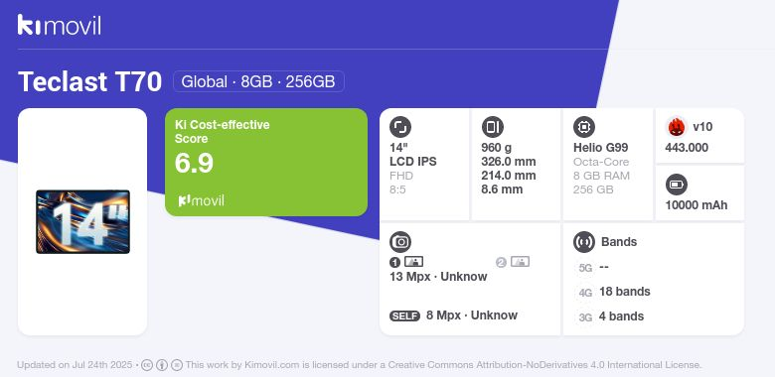Click the 6.9 score value
This screenshot has width=775, height=377.
[x=194, y=163]
